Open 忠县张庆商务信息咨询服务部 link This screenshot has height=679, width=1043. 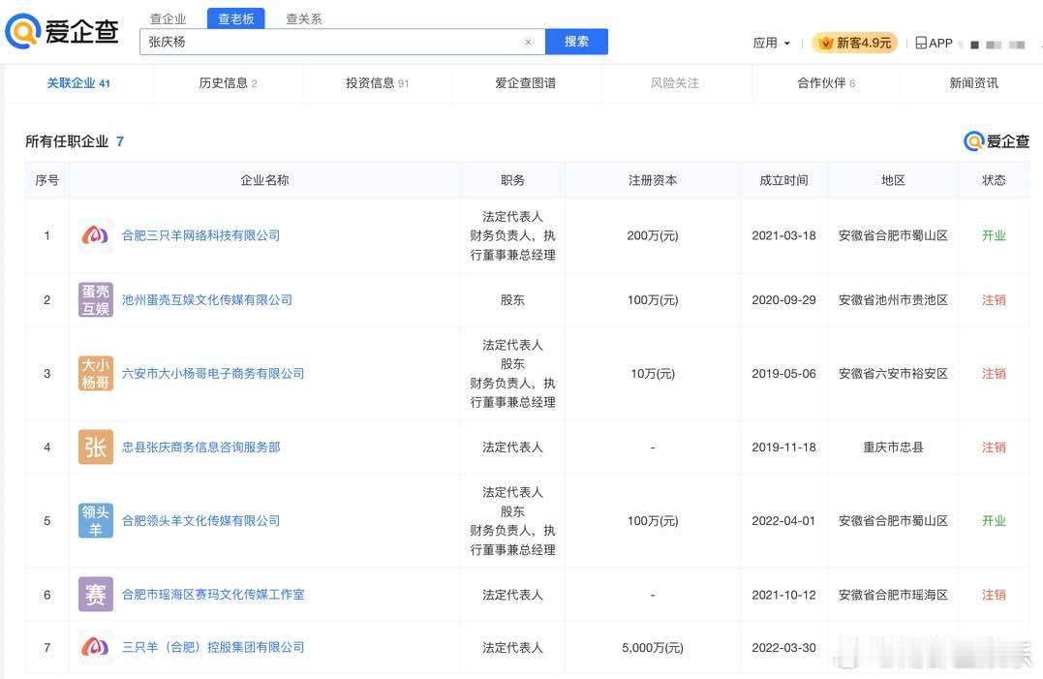pos(200,447)
